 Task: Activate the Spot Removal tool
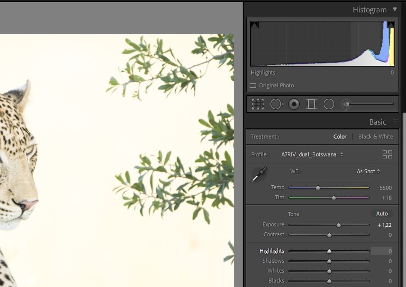coord(276,104)
